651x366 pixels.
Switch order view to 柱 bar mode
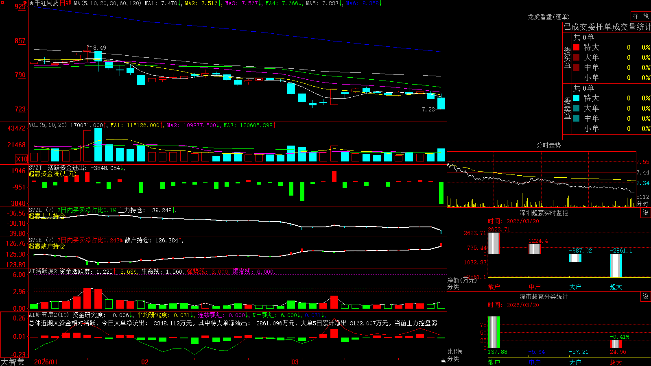[636, 17]
